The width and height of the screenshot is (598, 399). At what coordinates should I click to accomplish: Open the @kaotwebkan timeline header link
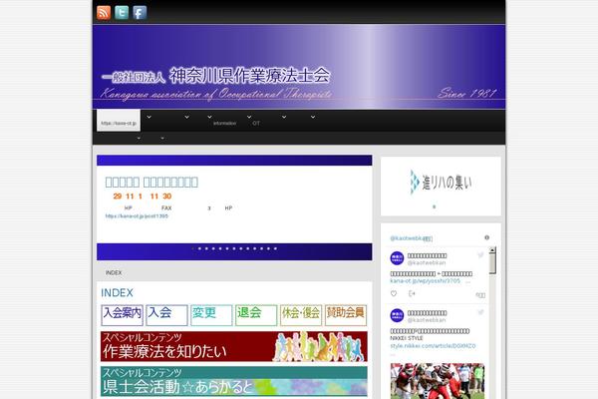pos(411,238)
